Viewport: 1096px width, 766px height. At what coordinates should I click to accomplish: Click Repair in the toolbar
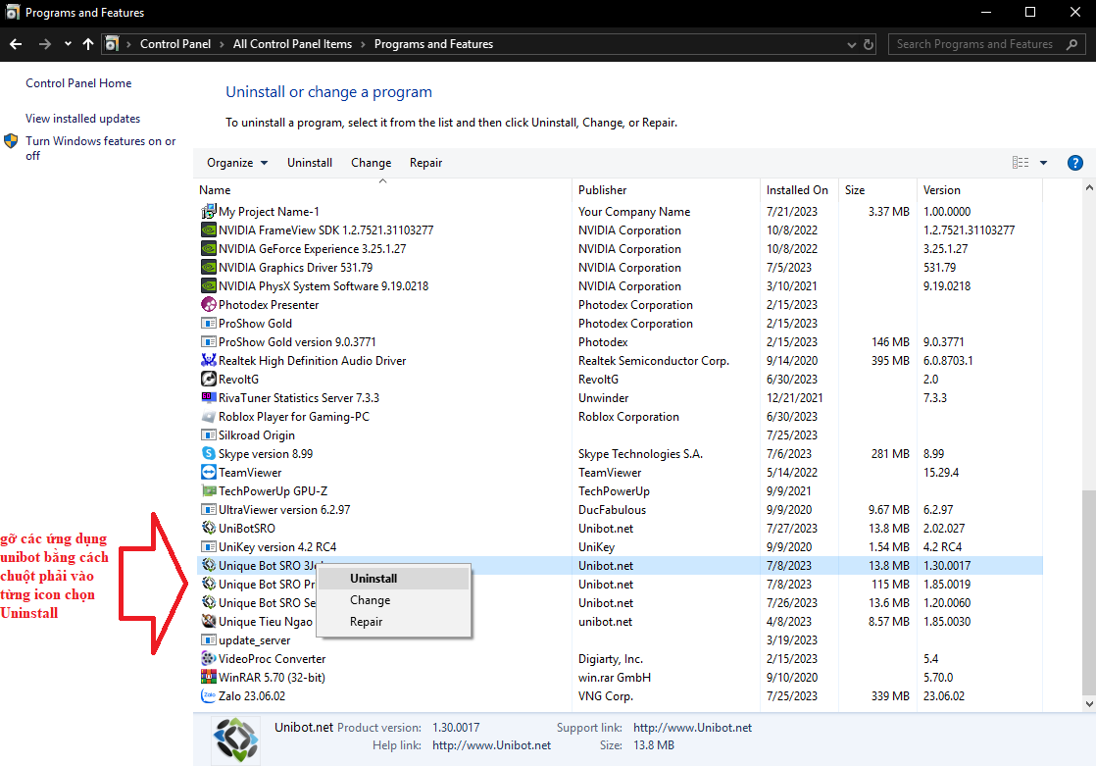pos(425,163)
